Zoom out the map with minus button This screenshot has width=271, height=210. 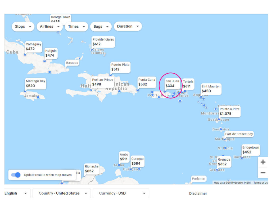click(263, 173)
